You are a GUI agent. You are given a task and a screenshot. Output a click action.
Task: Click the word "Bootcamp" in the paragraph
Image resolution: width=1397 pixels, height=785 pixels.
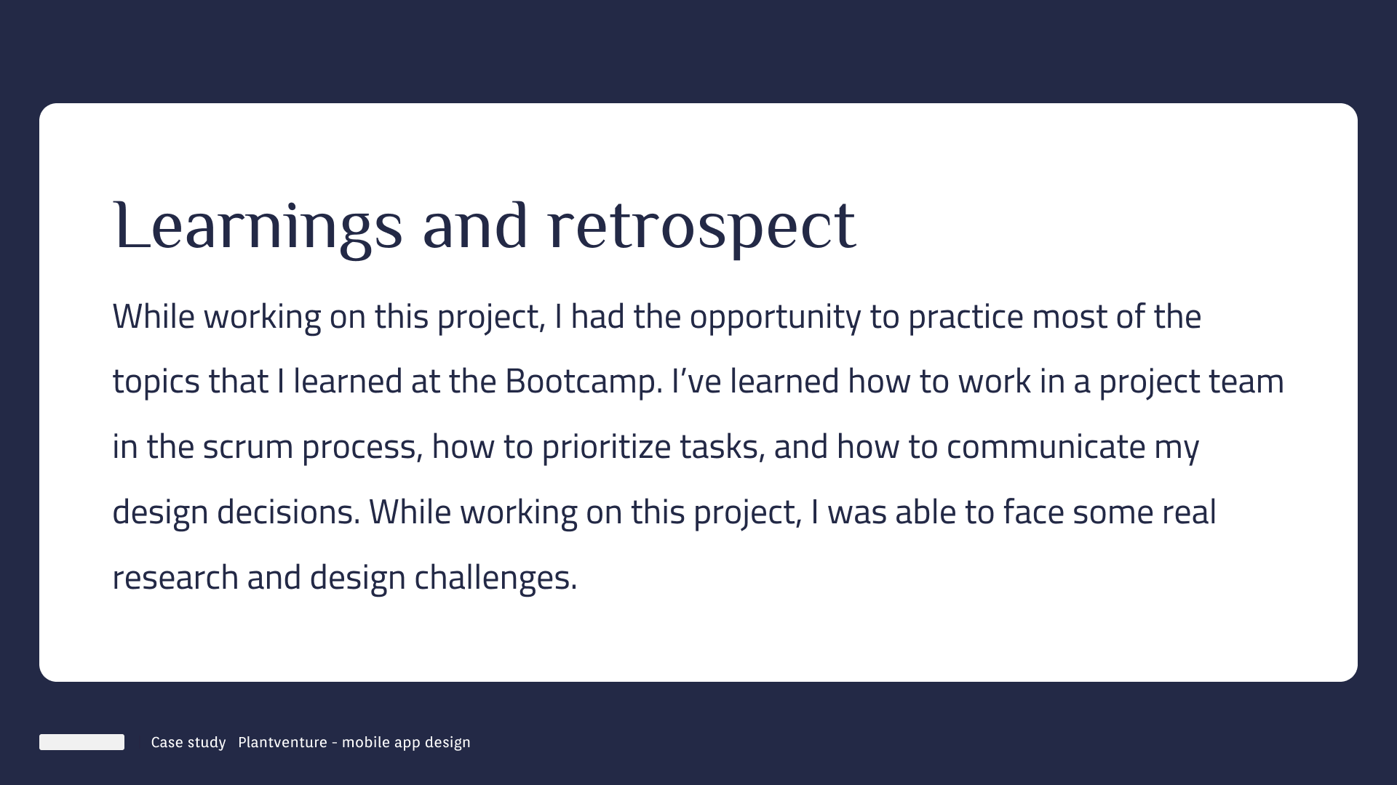582,382
